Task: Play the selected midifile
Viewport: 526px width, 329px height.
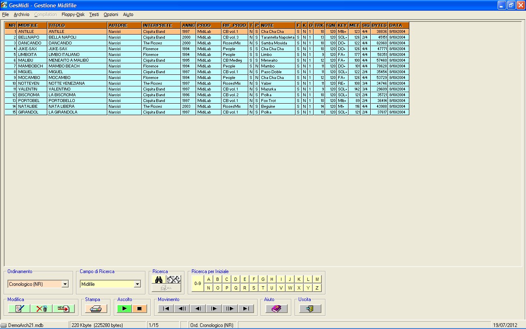Action: (x=124, y=308)
